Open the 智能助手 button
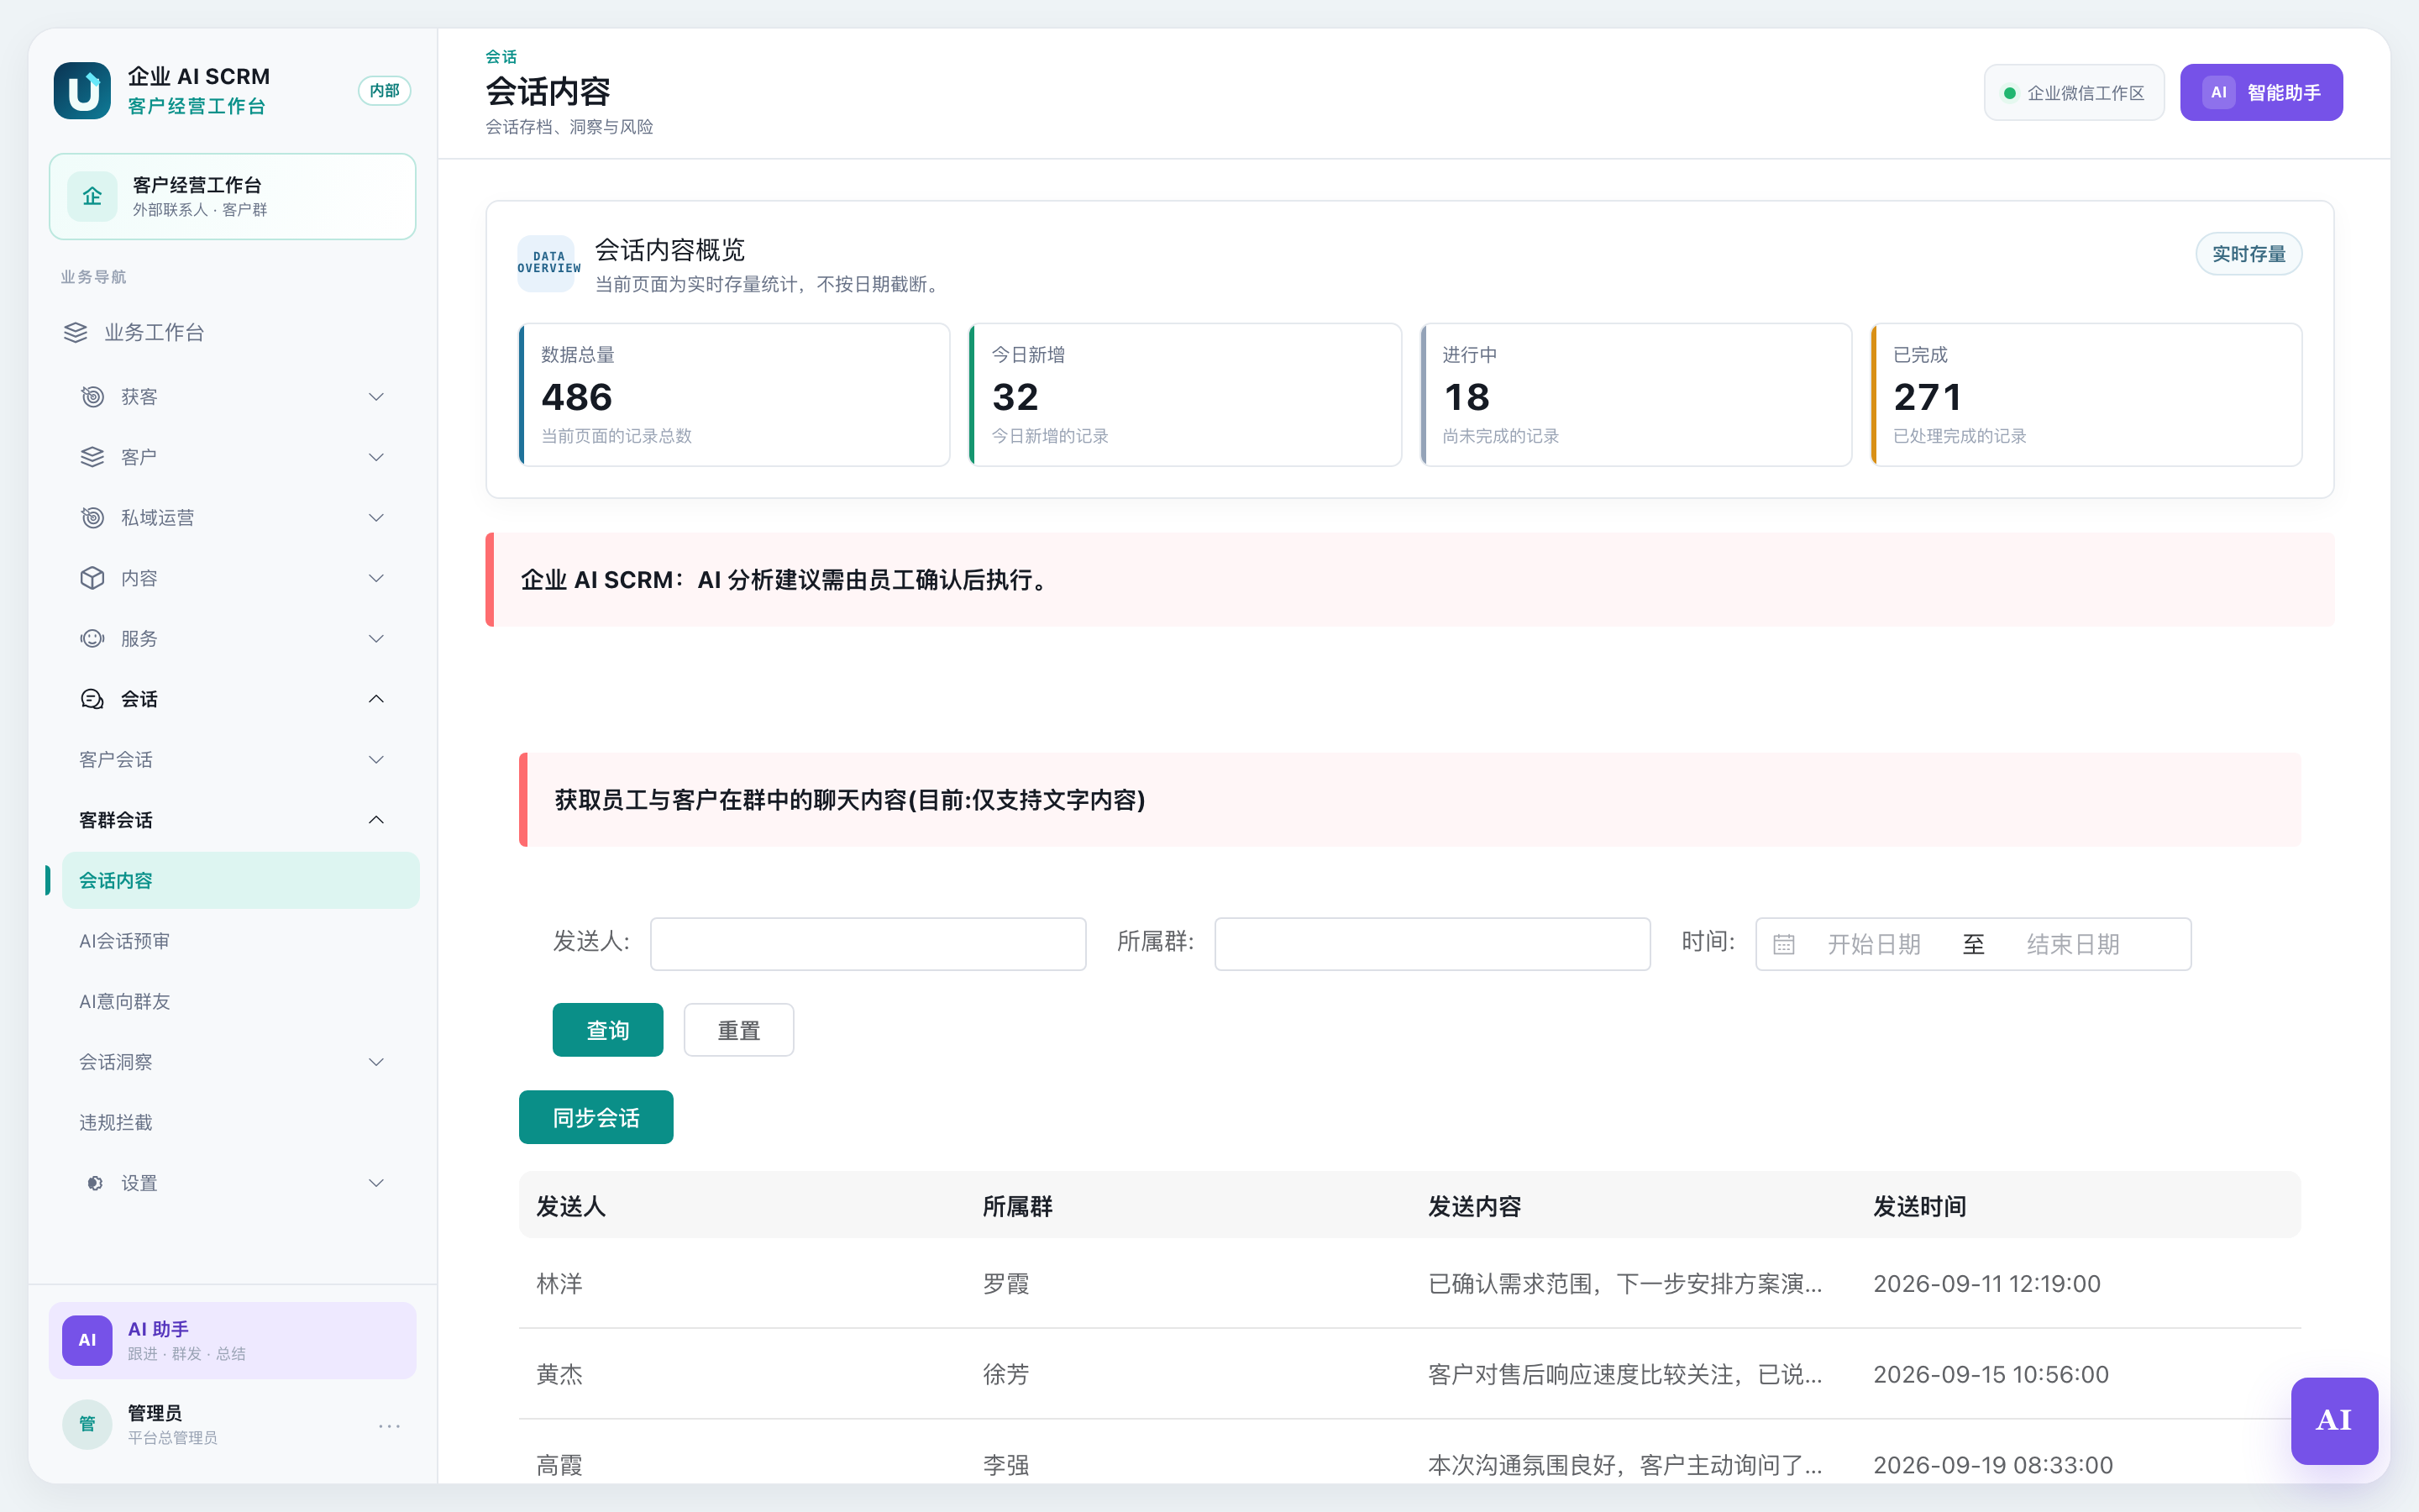The height and width of the screenshot is (1512, 2419). (x=2261, y=93)
